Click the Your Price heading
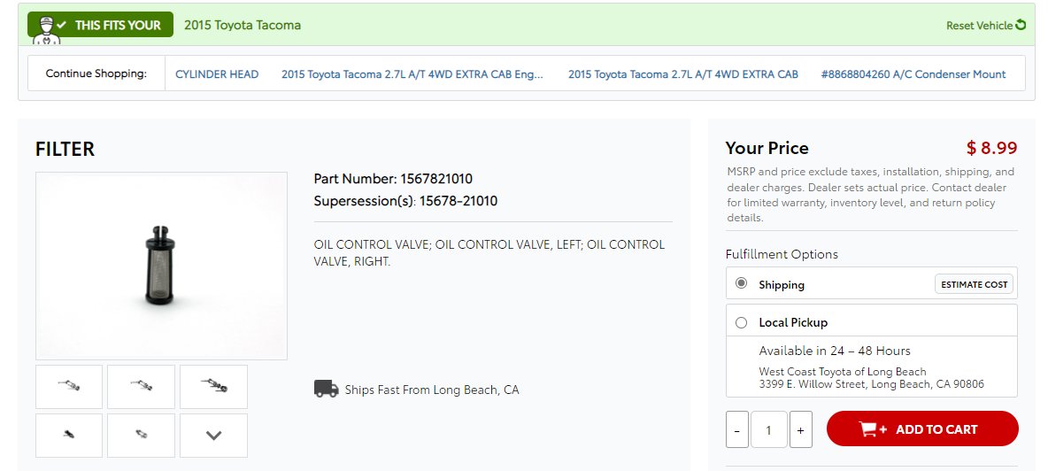1048x471 pixels. pyautogui.click(x=767, y=148)
